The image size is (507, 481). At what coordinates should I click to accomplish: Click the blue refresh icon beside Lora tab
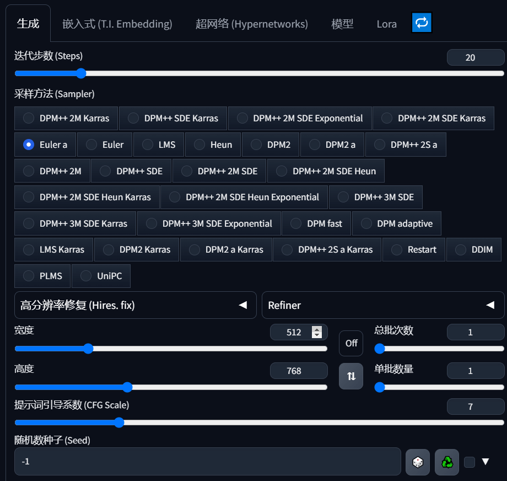422,23
